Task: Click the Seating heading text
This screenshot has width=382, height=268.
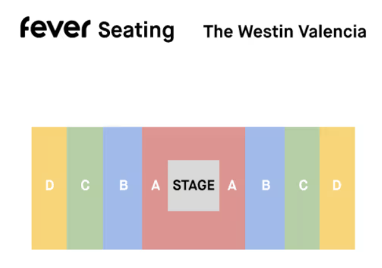Action: coord(136,31)
